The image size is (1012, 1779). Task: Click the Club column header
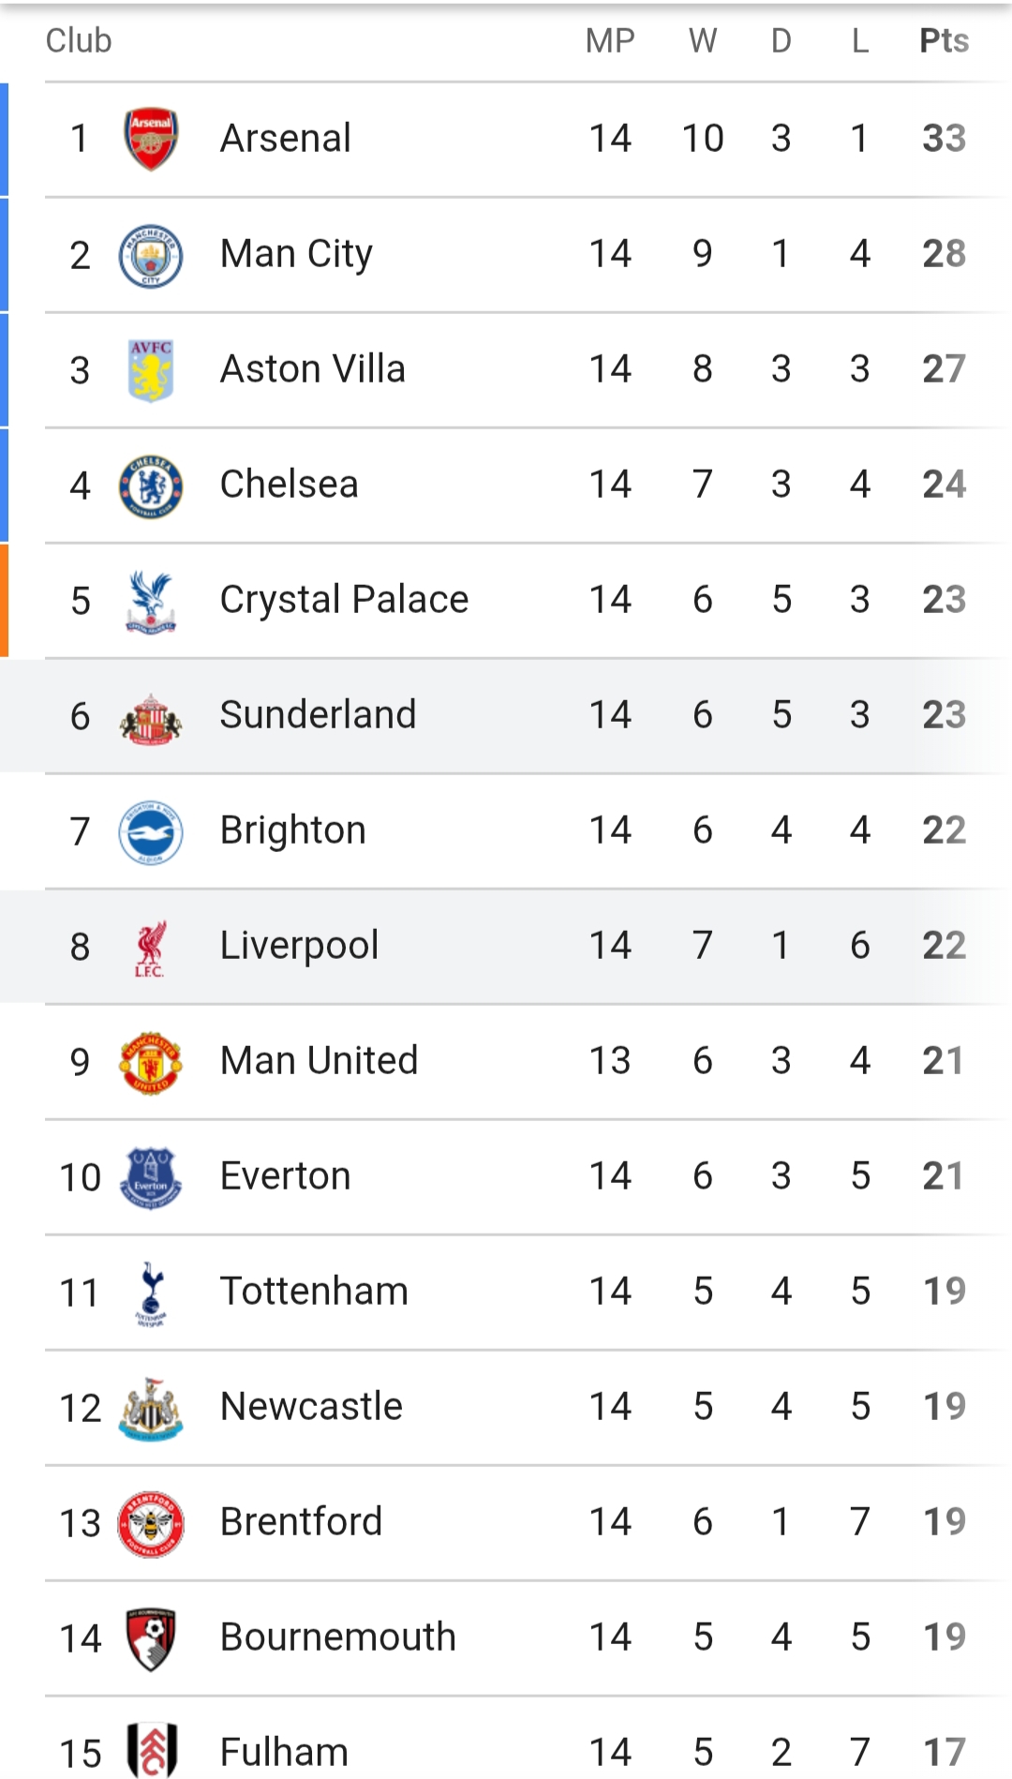coord(79,40)
